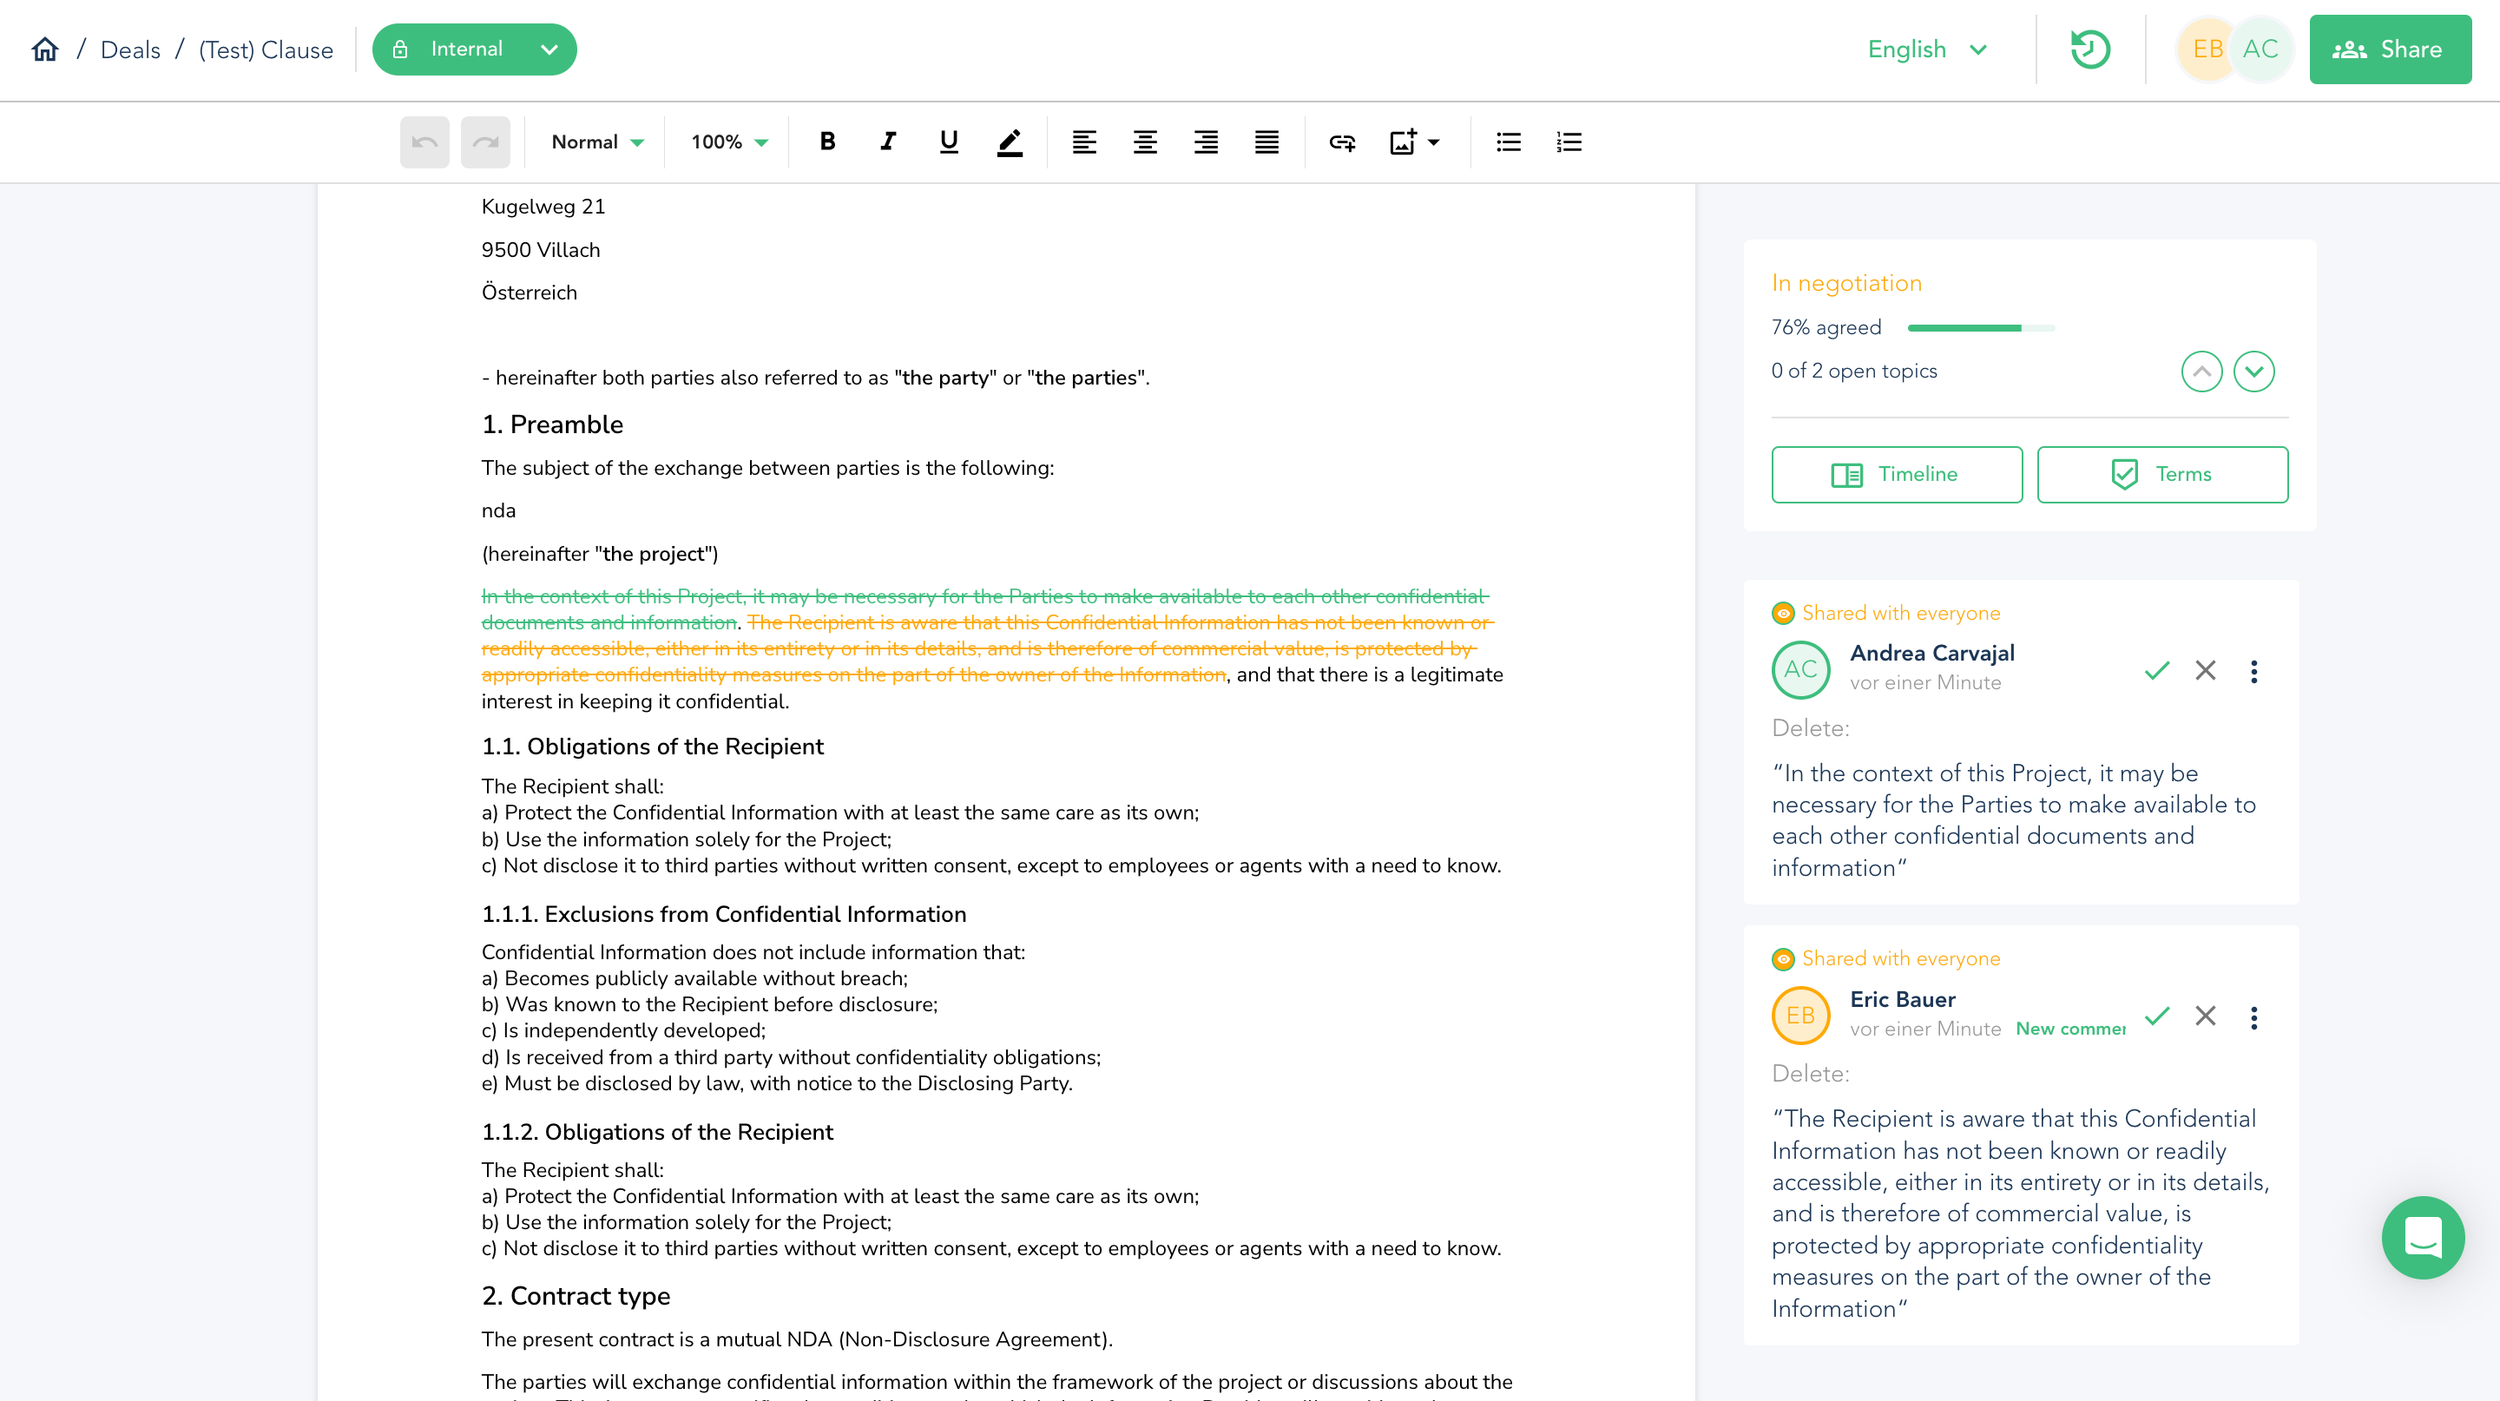The height and width of the screenshot is (1401, 2500).
Task: Insert a link via link icon
Action: point(1341,142)
